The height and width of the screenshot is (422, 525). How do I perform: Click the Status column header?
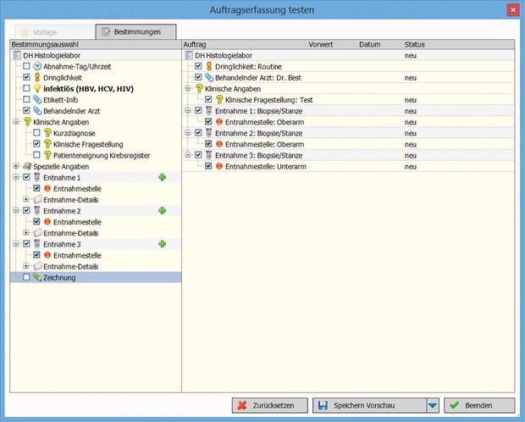[x=415, y=44]
